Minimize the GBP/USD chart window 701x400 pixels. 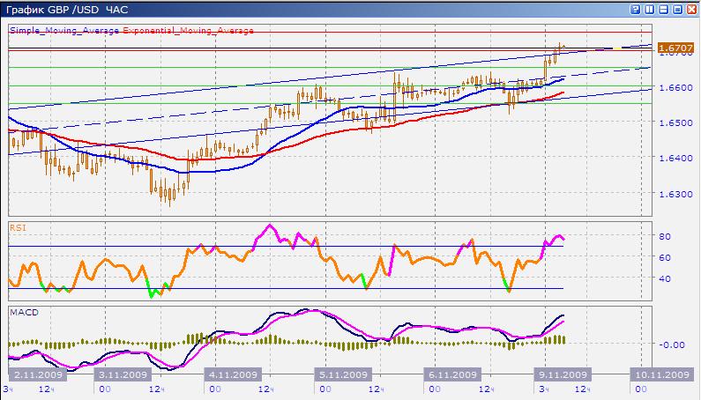click(664, 9)
